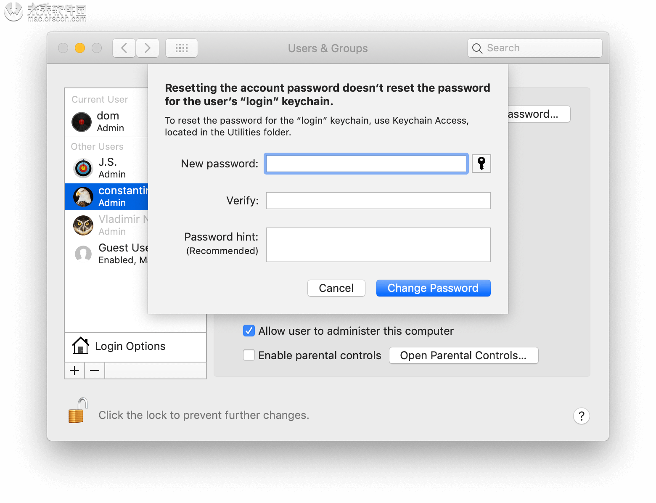Viewport: 656px width, 503px height.
Task: Select user J.S. in the list
Action: click(106, 168)
